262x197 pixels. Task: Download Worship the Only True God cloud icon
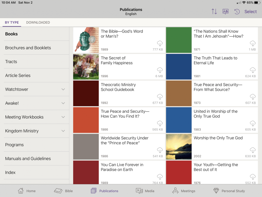(x=253, y=150)
